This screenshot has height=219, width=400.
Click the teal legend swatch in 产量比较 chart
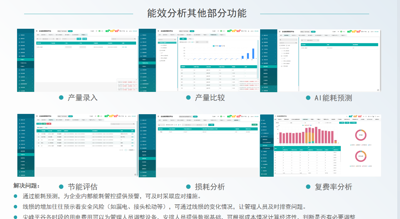click(214, 46)
